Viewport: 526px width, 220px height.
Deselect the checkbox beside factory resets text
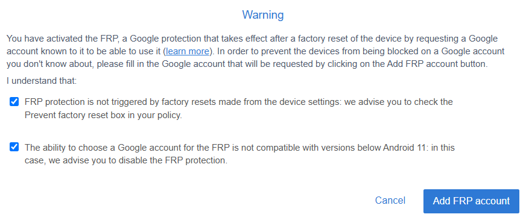[14, 102]
